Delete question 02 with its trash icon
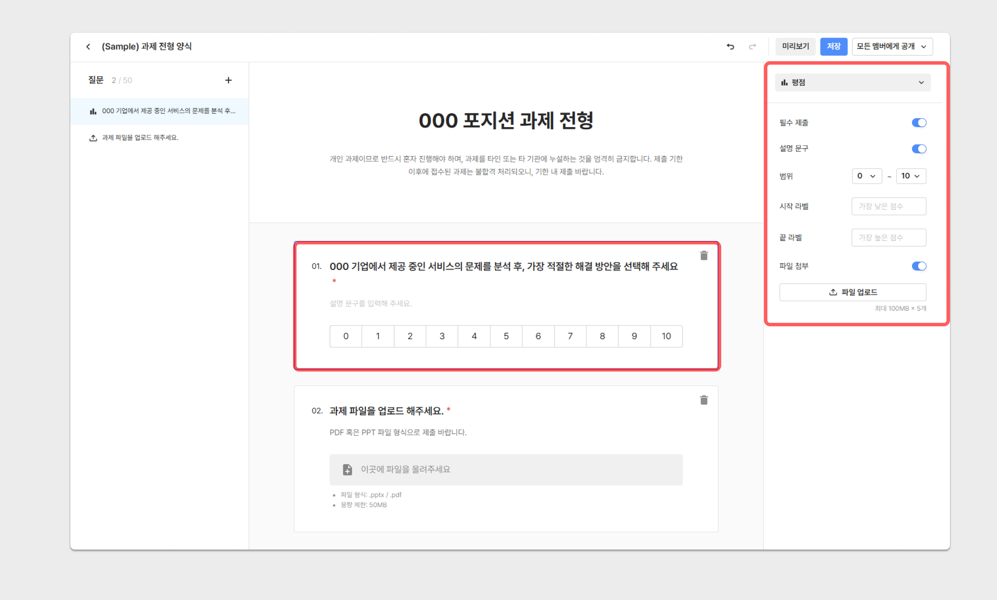Image resolution: width=997 pixels, height=600 pixels. (x=704, y=400)
